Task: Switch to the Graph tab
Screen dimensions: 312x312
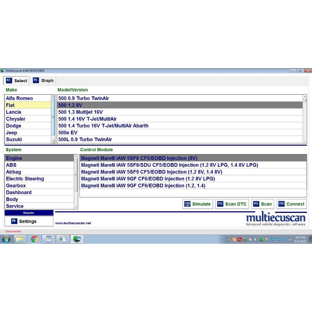Action: click(x=43, y=80)
